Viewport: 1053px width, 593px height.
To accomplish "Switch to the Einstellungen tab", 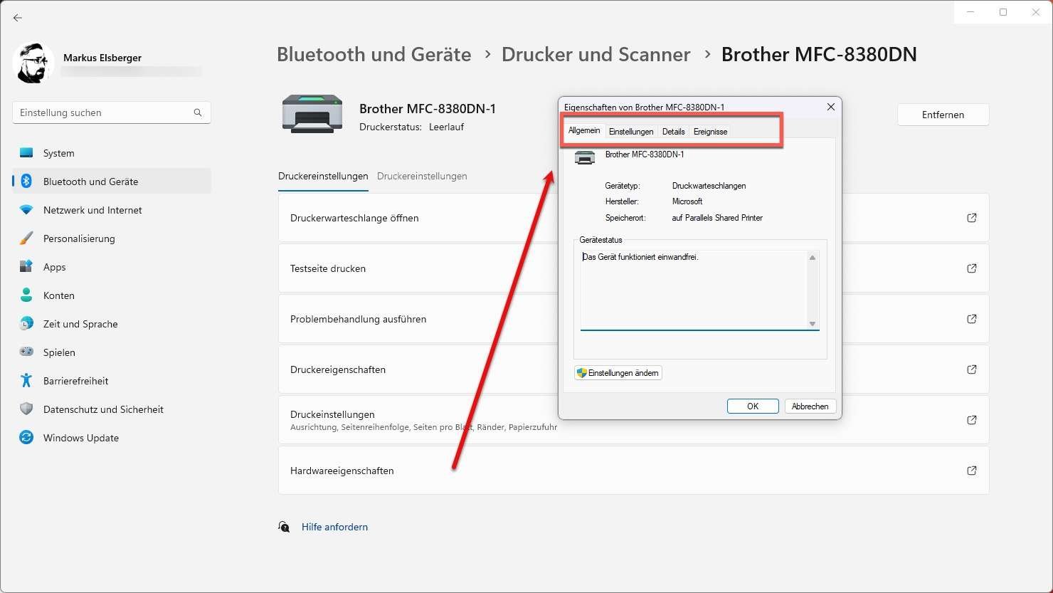I will (630, 131).
